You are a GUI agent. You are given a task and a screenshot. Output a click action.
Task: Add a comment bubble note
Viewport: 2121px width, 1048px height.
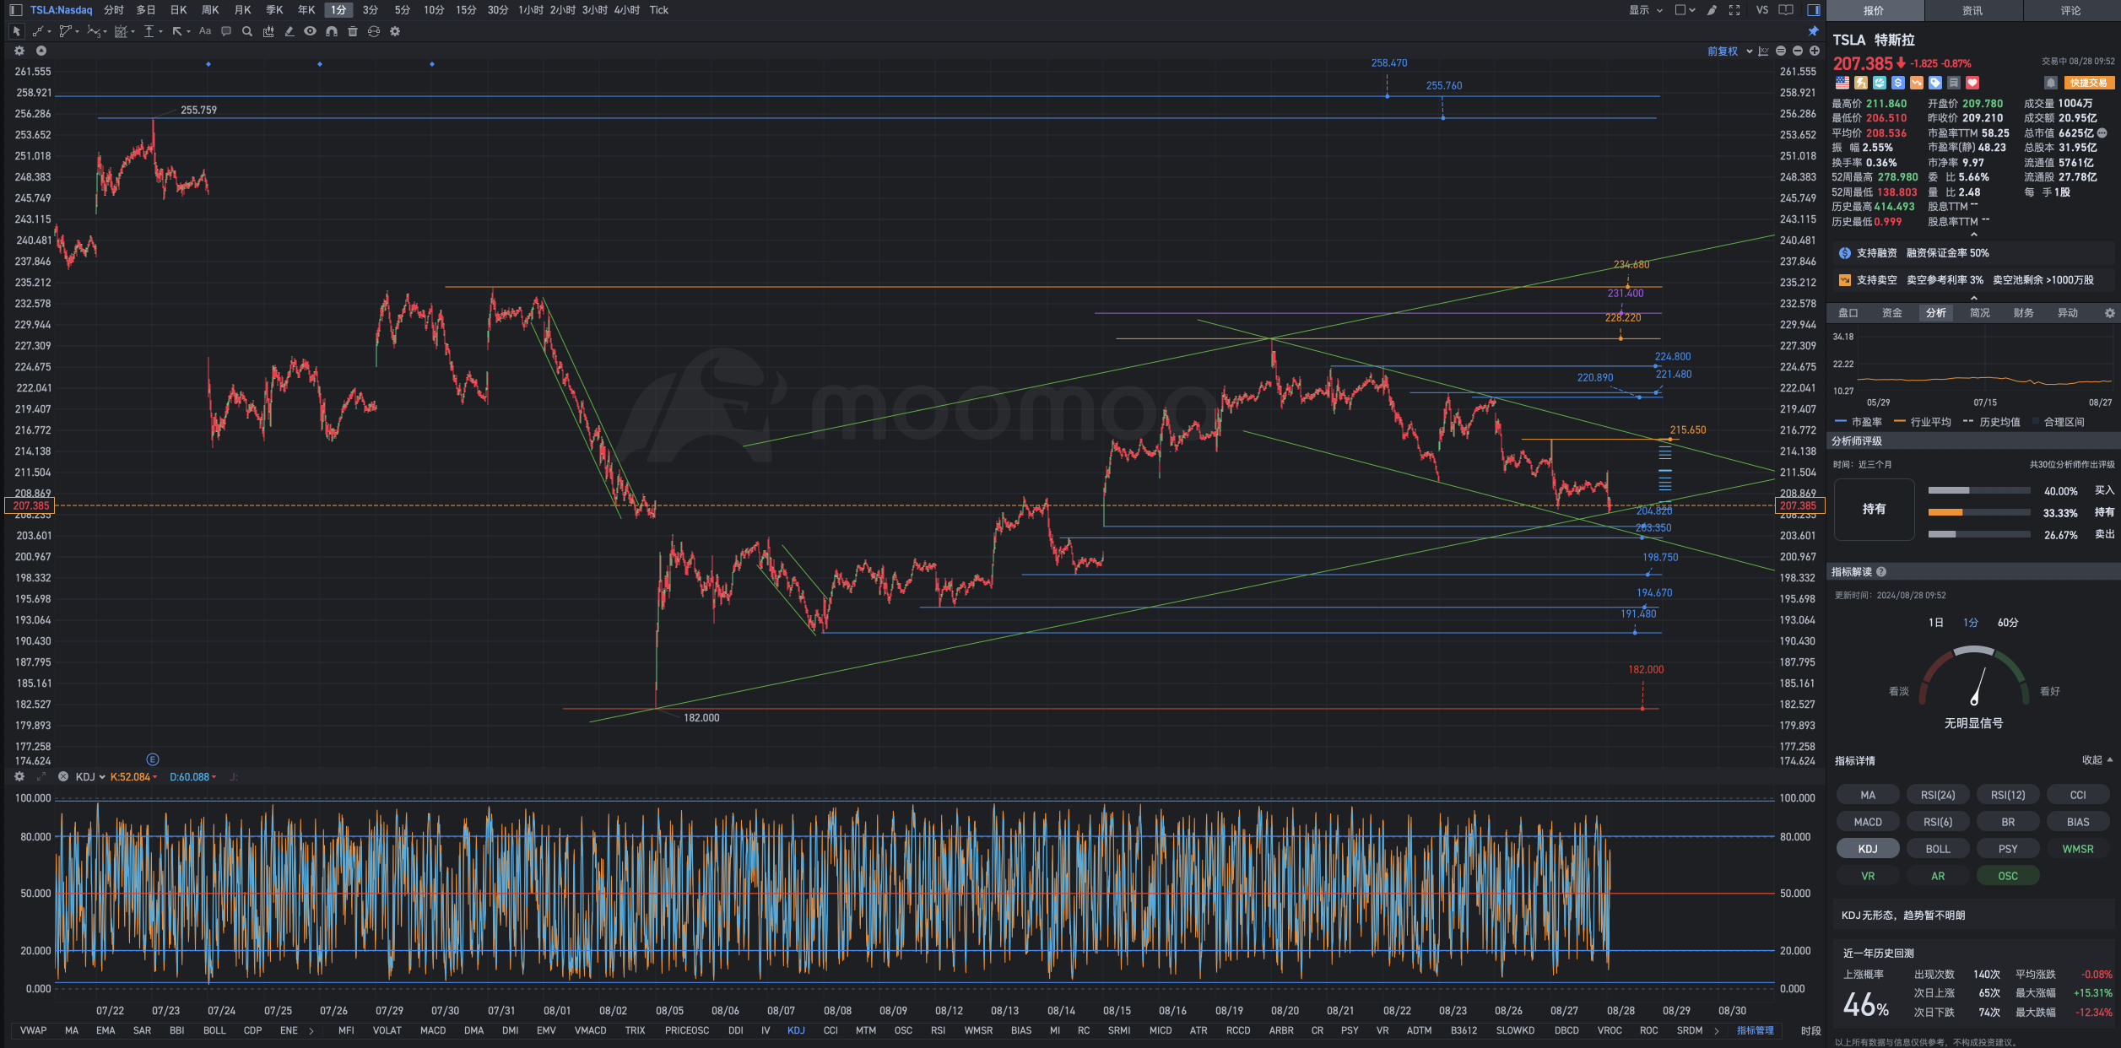[x=226, y=31]
